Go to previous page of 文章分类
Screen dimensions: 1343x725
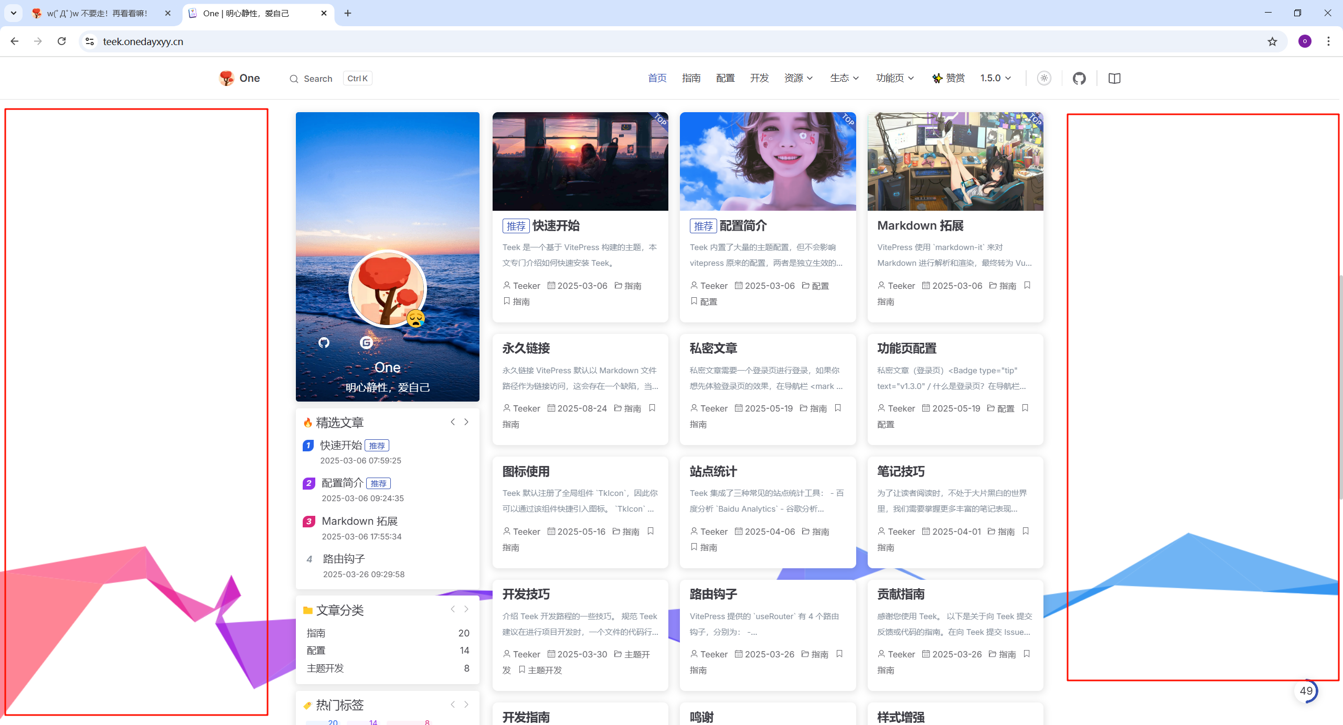click(x=452, y=609)
